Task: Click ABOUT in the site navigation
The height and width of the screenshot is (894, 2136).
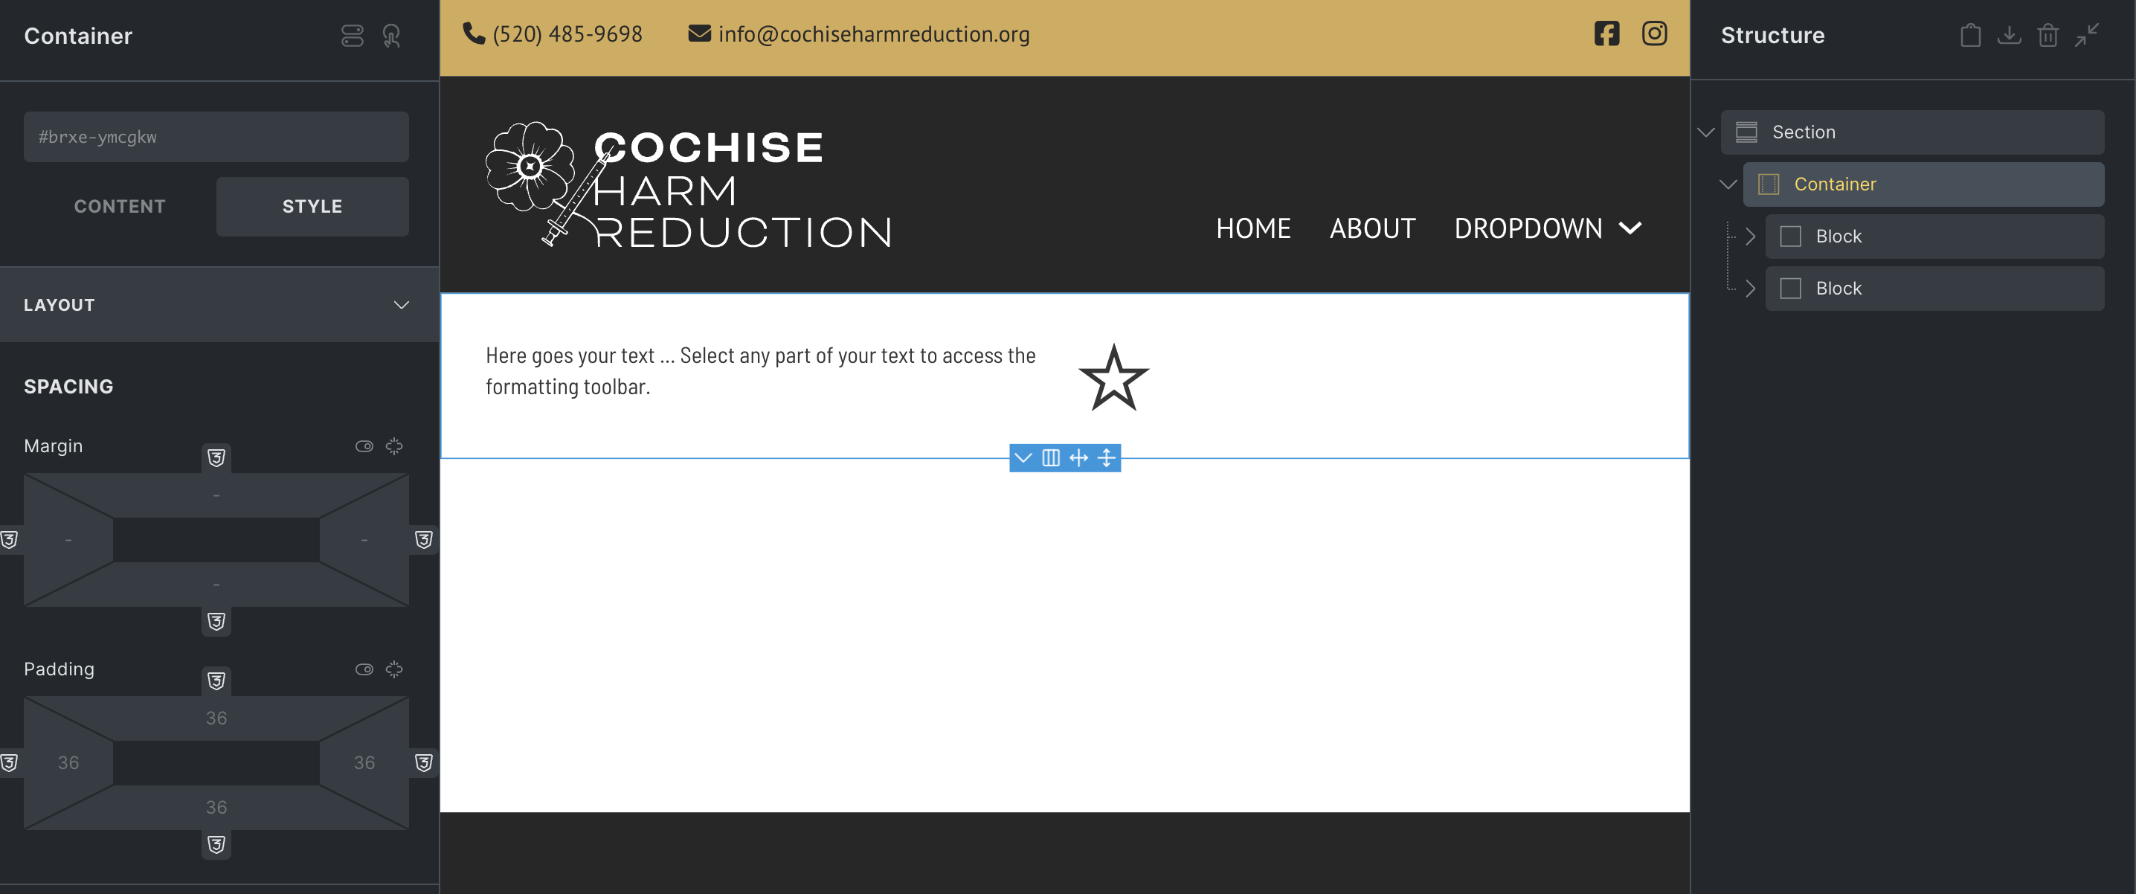Action: click(x=1372, y=228)
